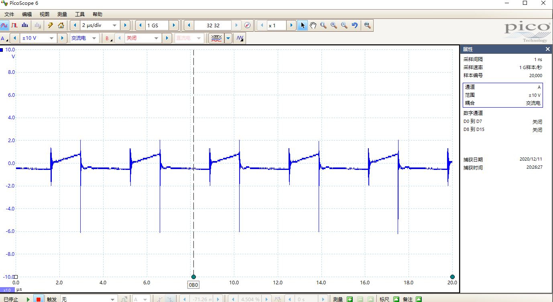The image size is (553, 302).
Task: Click the serial decoding waveform icon
Action: point(217,38)
